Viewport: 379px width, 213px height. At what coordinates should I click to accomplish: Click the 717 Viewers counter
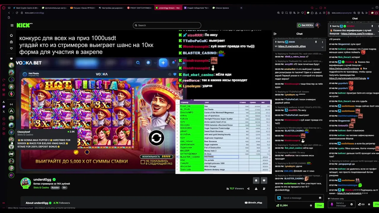(x=235, y=189)
